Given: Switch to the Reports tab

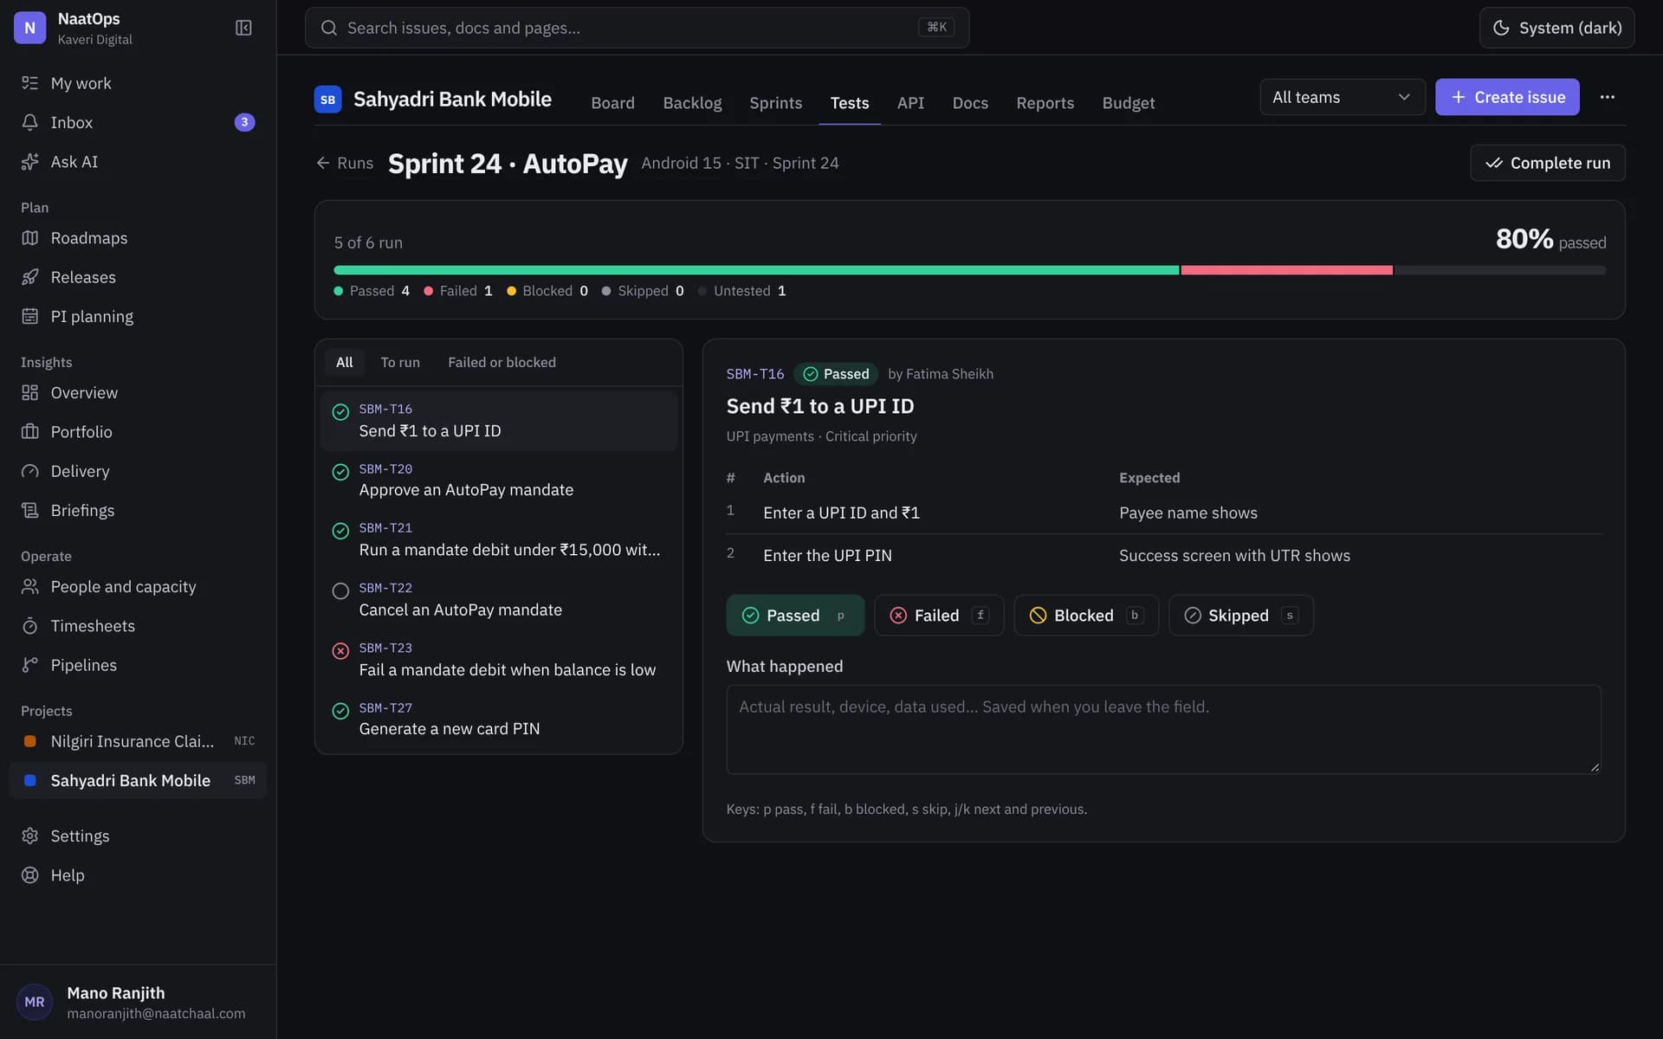Looking at the screenshot, I should (1045, 103).
